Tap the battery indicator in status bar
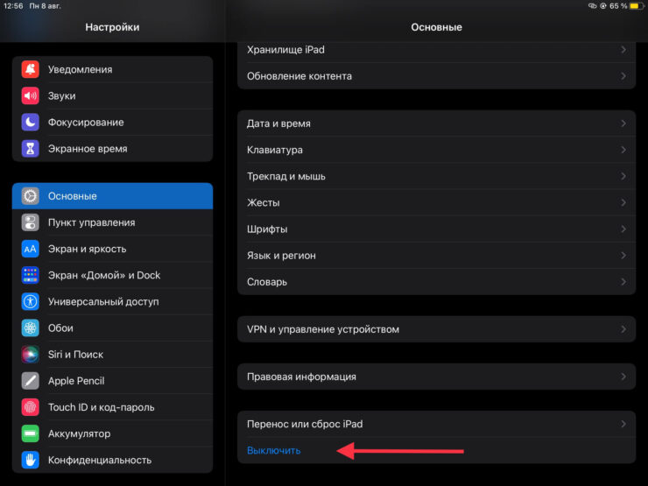This screenshot has width=648, height=486. coord(634,6)
